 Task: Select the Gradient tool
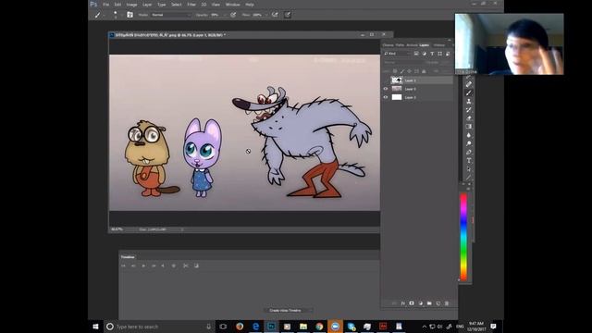pos(469,127)
